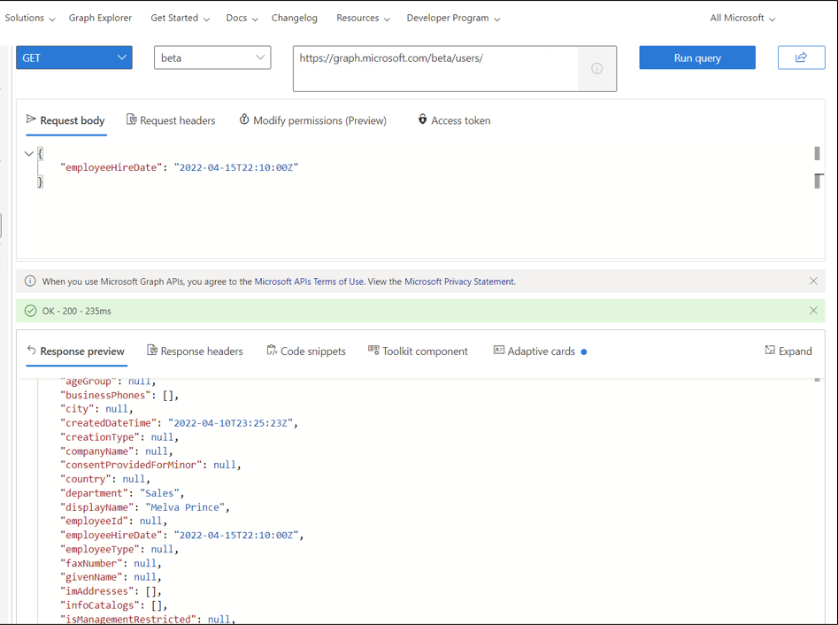838x625 pixels.
Task: Switch to the Adaptive cards tab
Action: [539, 351]
